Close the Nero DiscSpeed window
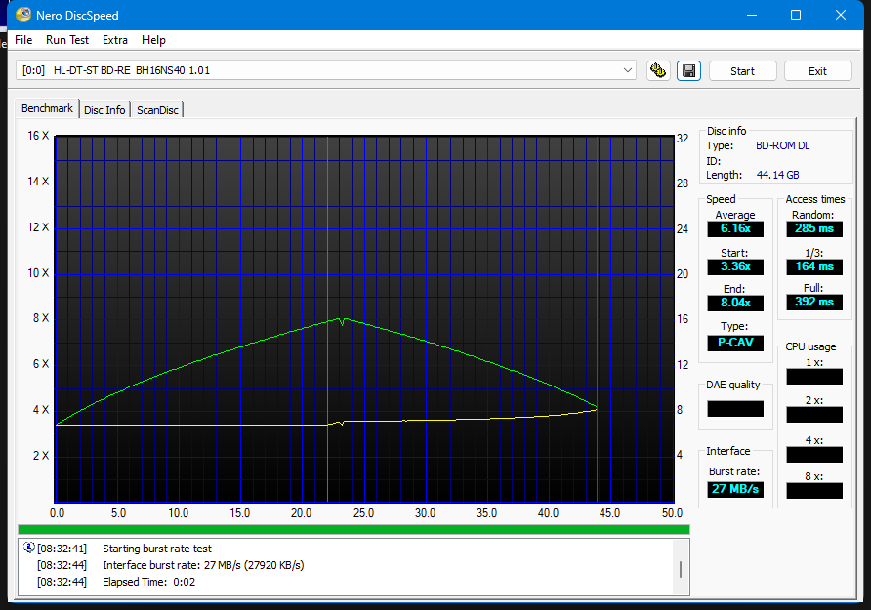The image size is (871, 610). click(x=841, y=15)
